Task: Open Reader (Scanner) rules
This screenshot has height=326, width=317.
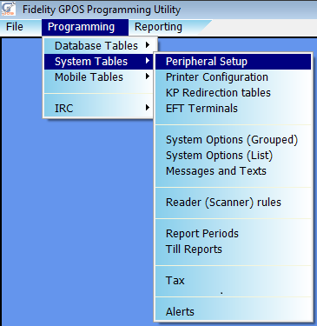Action: [234, 203]
